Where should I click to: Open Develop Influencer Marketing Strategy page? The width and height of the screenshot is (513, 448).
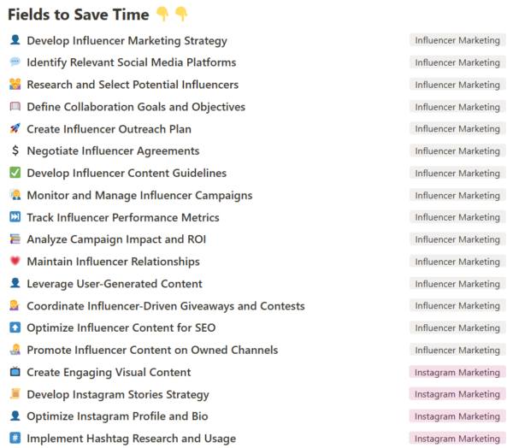(x=127, y=40)
